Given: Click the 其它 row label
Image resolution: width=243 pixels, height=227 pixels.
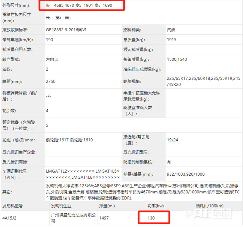Looking at the screenshot, I should (7, 192).
